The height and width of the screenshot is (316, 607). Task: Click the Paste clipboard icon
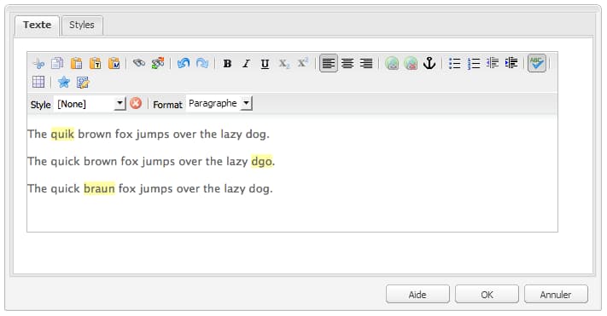click(x=76, y=63)
